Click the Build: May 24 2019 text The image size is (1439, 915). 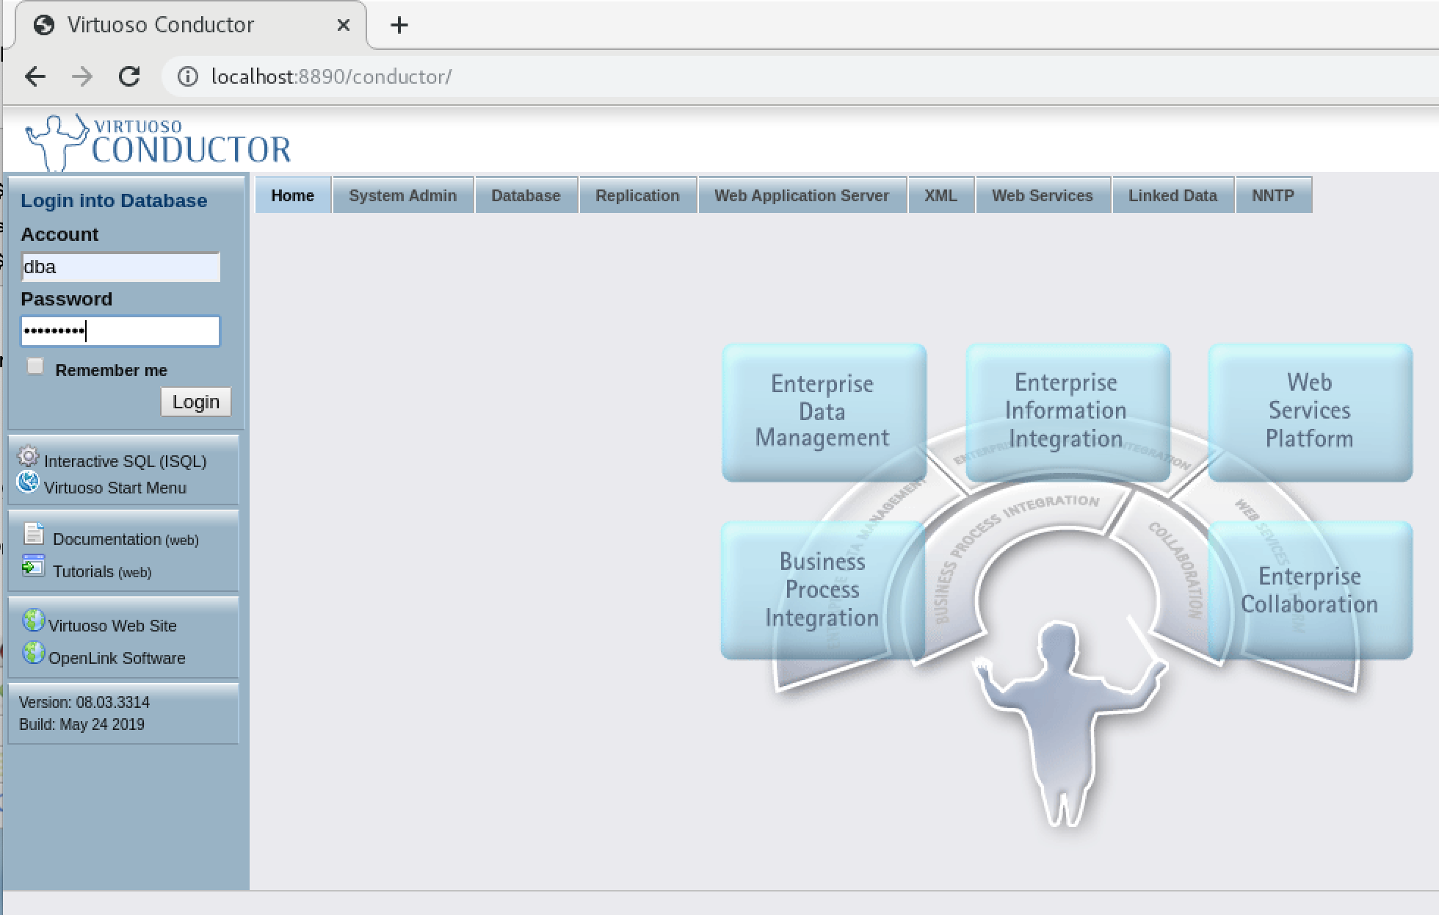click(81, 724)
